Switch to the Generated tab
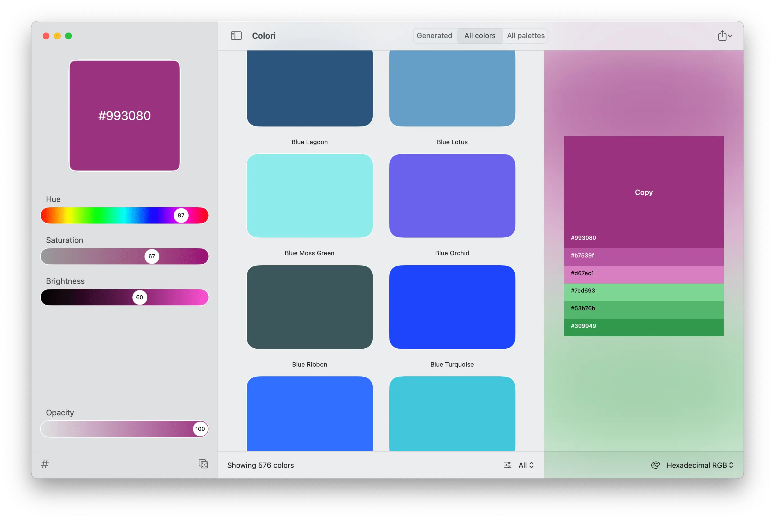775x520 pixels. [x=435, y=36]
